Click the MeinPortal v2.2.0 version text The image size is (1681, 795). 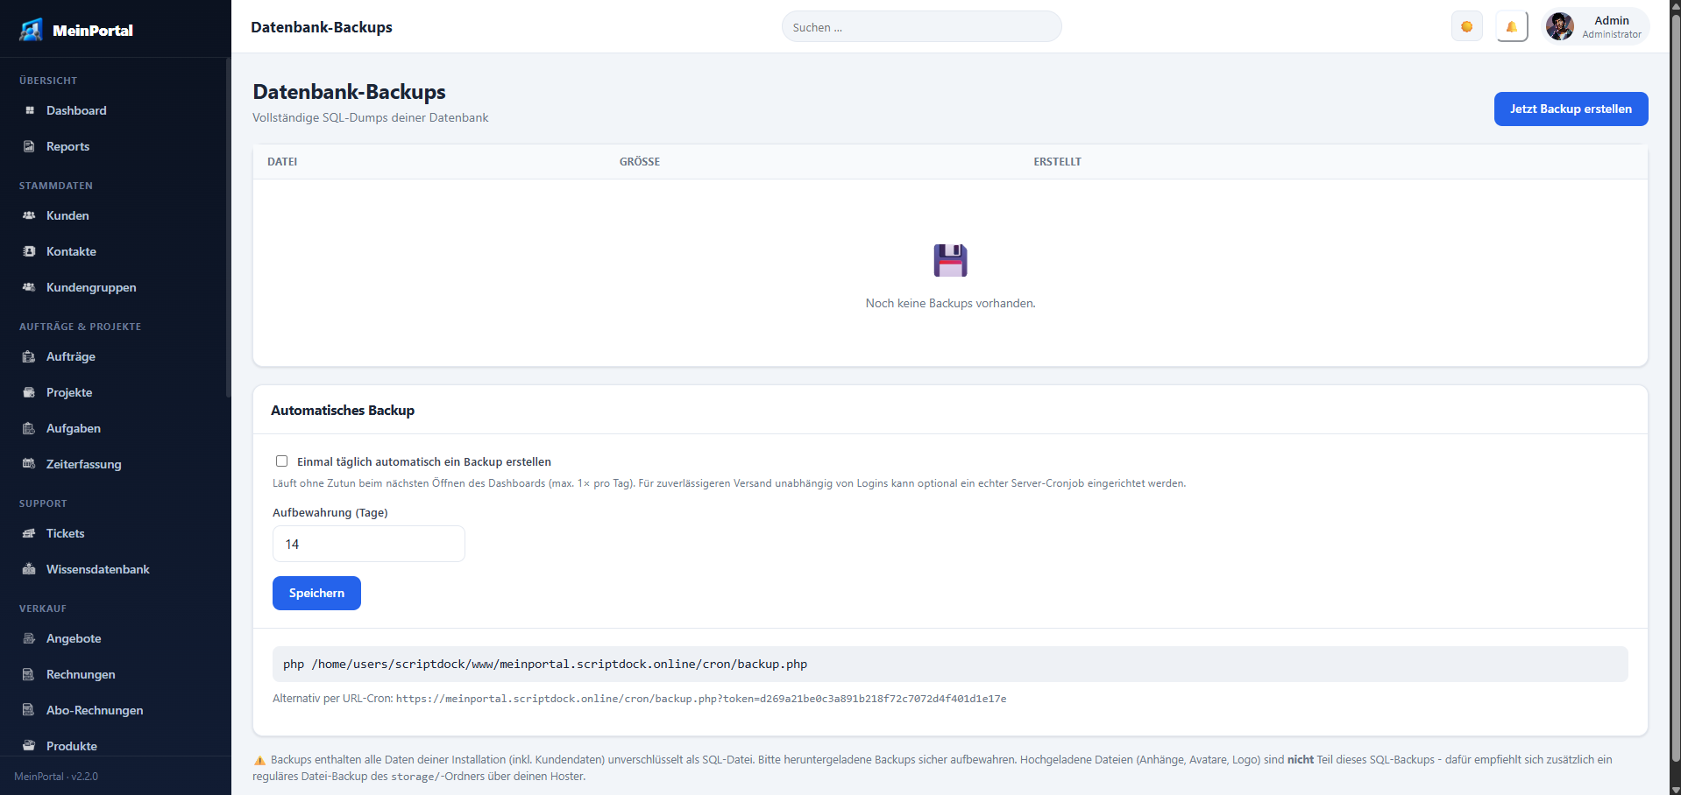click(56, 777)
